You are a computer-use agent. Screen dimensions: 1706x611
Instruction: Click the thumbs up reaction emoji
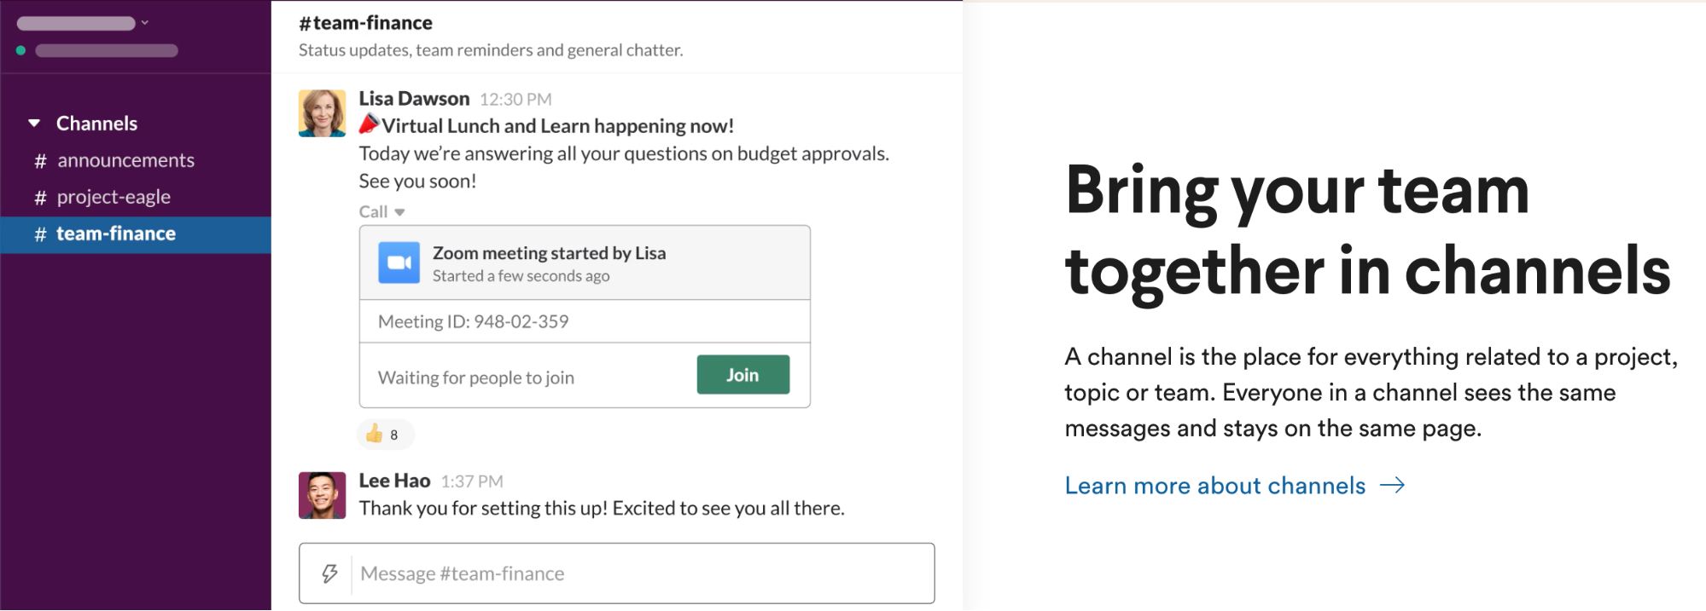(374, 434)
